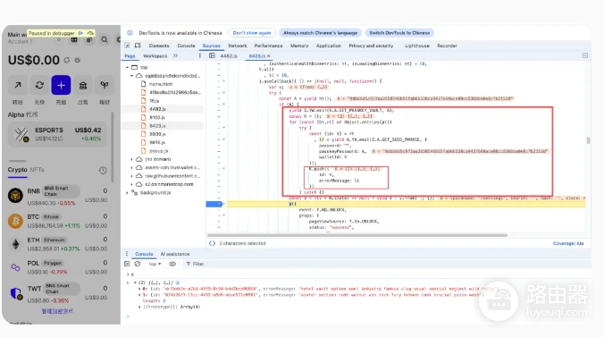Expand the raw.githubusercontent tree node
Viewport: 604px width, 337px height.
click(131, 176)
